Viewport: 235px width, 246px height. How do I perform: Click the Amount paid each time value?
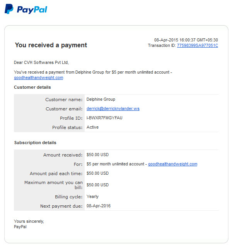97,173
